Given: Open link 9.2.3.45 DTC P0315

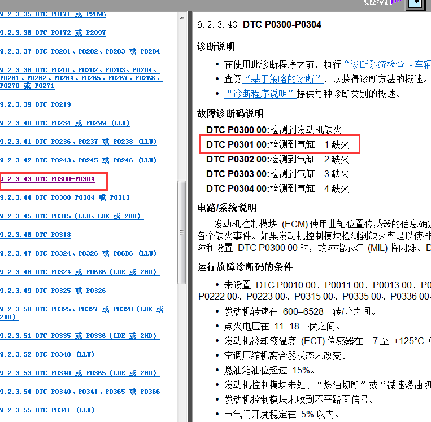Looking at the screenshot, I should [x=72, y=216].
